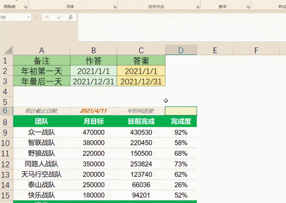This screenshot has width=286, height=203.
Task: Click the 年时间进度 label cell
Action: coord(141,111)
